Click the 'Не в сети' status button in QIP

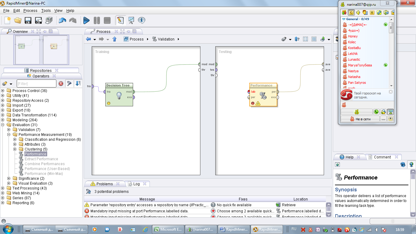(x=360, y=119)
